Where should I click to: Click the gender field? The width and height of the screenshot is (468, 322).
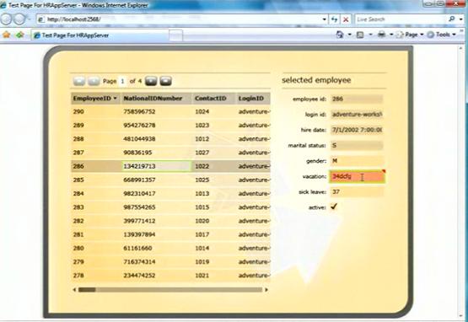[x=357, y=161]
